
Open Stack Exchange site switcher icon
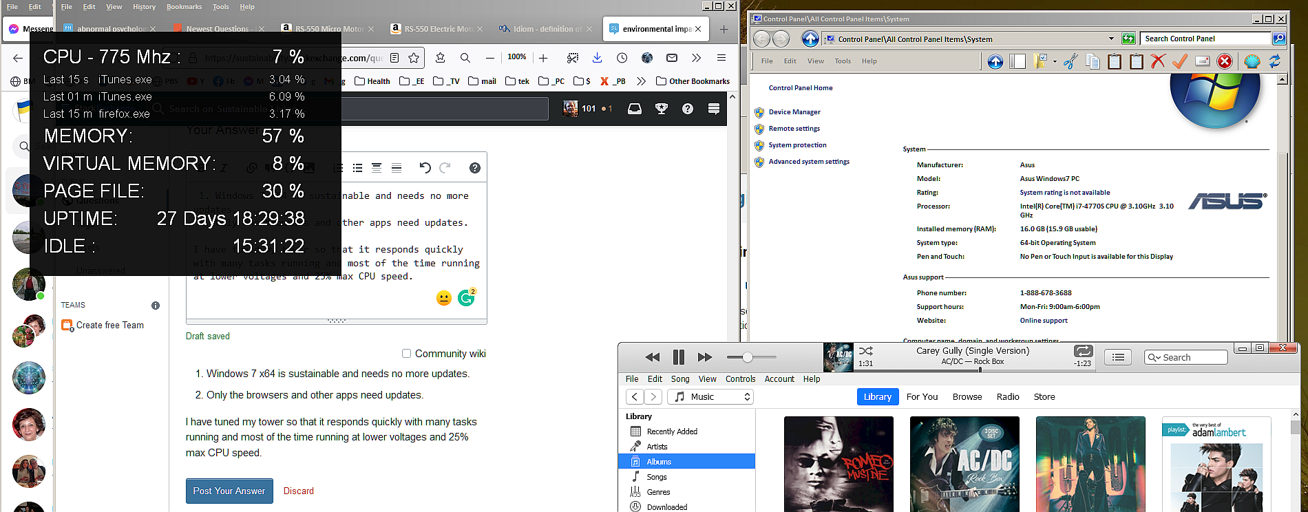pos(714,109)
